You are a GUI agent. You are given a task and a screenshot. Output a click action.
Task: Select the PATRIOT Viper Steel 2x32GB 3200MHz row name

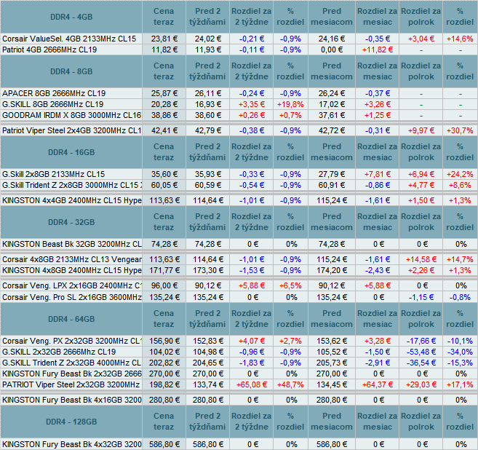pos(71,384)
